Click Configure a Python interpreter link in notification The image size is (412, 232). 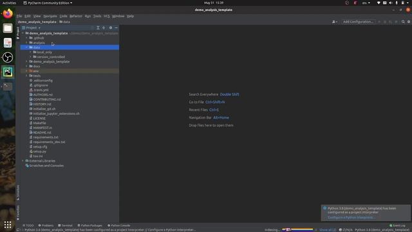pos(351,217)
